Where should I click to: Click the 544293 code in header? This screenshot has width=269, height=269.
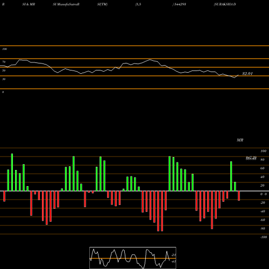tap(179, 4)
